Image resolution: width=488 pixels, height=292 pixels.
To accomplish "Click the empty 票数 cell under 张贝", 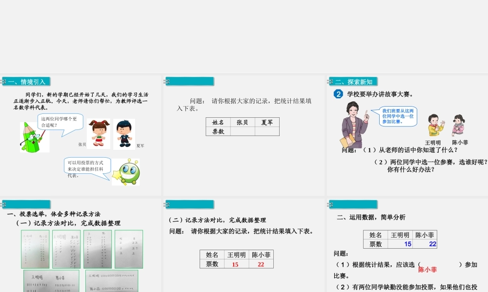I will click(x=243, y=131).
